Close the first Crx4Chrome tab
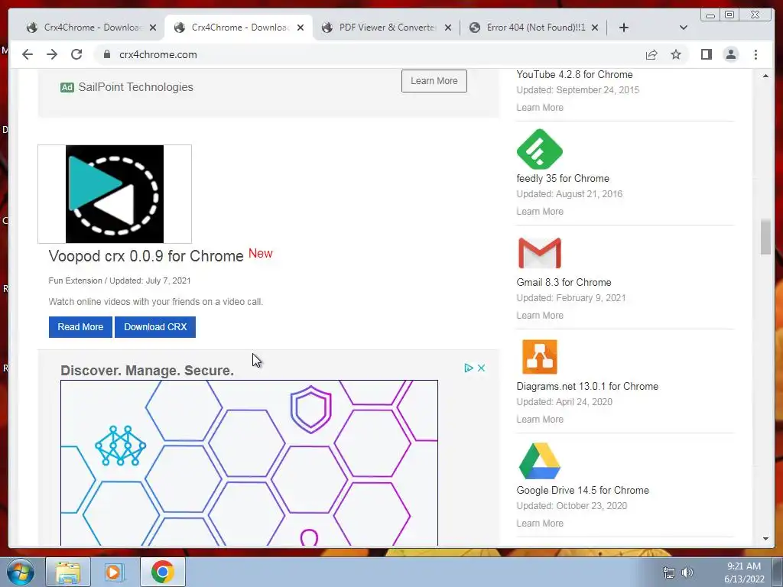Viewport: 783px width, 587px height. point(153,28)
